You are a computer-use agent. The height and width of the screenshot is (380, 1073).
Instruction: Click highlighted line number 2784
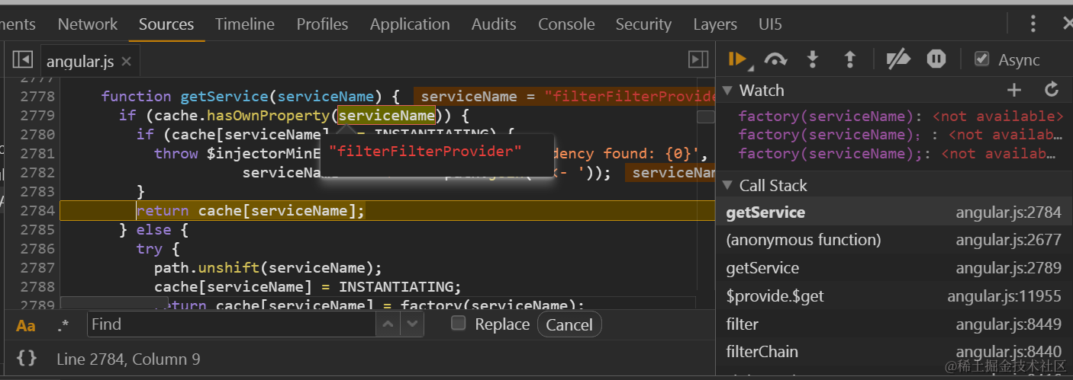click(37, 211)
